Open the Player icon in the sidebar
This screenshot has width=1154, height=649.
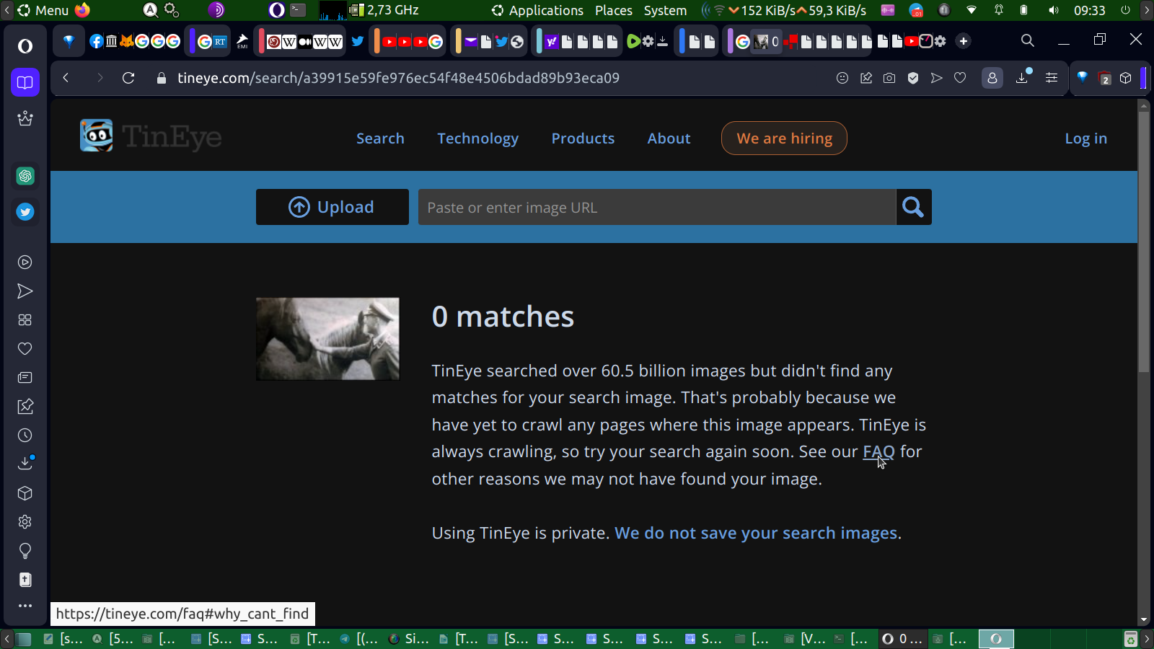pos(25,262)
